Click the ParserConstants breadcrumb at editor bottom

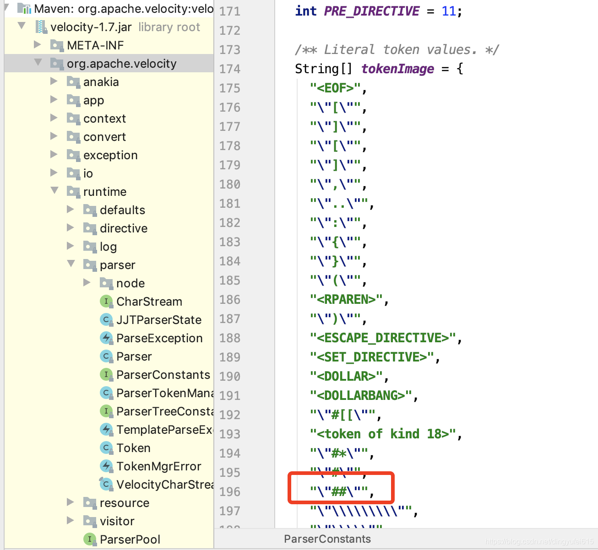(x=327, y=539)
